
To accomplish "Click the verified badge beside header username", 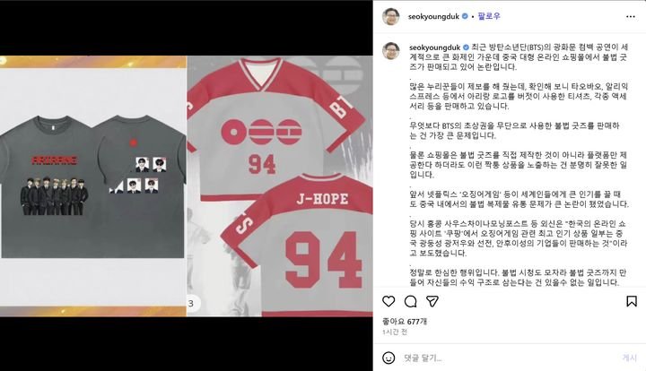I will [465, 16].
